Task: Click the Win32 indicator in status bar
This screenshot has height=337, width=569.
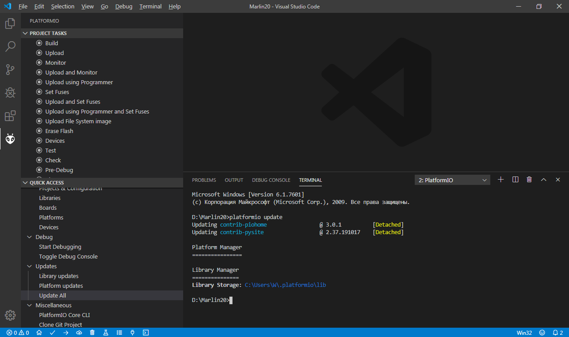Action: [x=524, y=333]
